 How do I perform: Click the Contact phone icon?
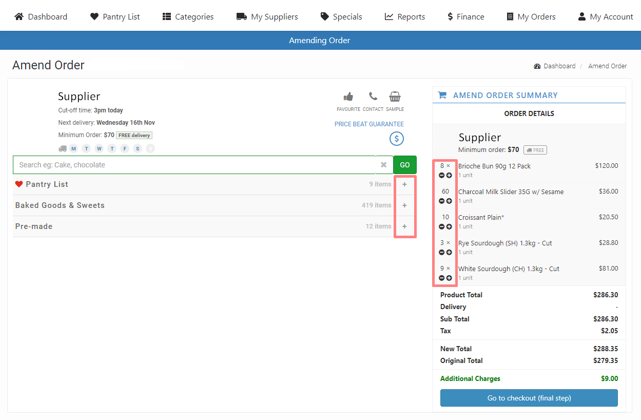(373, 97)
